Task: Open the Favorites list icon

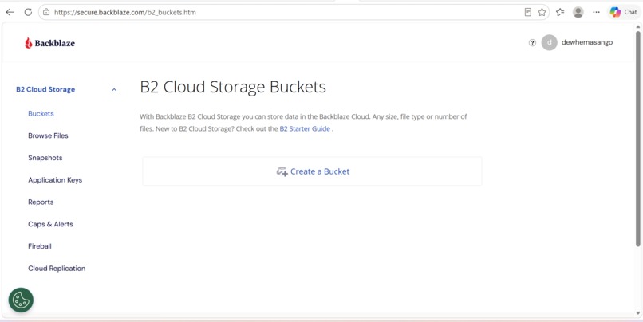Action: pyautogui.click(x=560, y=12)
